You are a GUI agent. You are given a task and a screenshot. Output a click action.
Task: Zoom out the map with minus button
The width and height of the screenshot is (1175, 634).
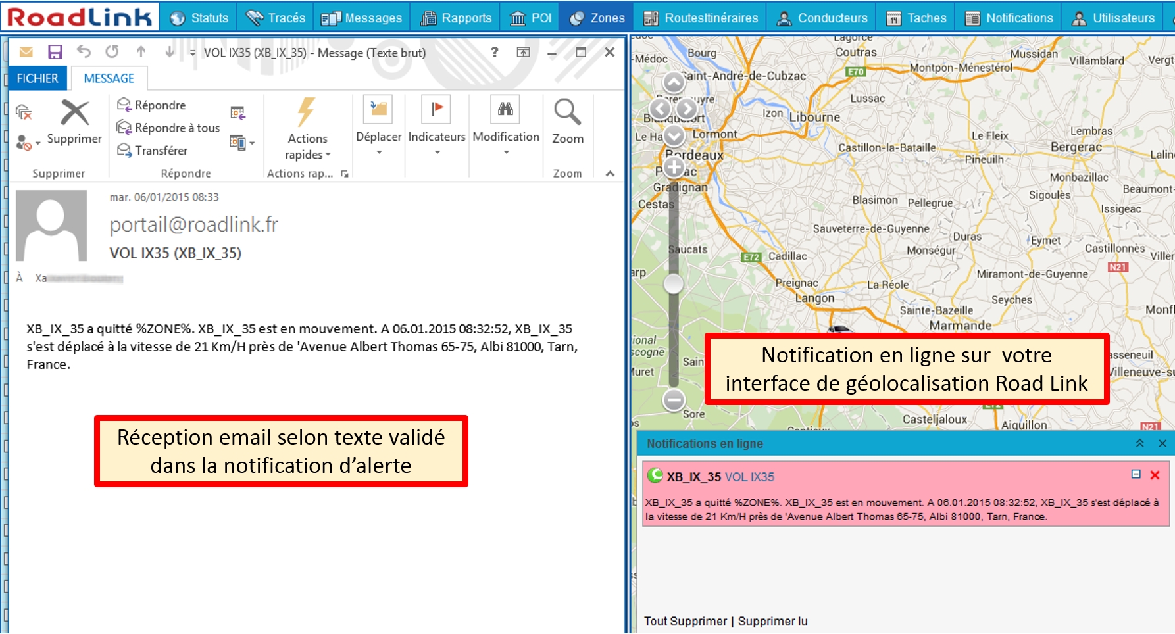click(674, 399)
